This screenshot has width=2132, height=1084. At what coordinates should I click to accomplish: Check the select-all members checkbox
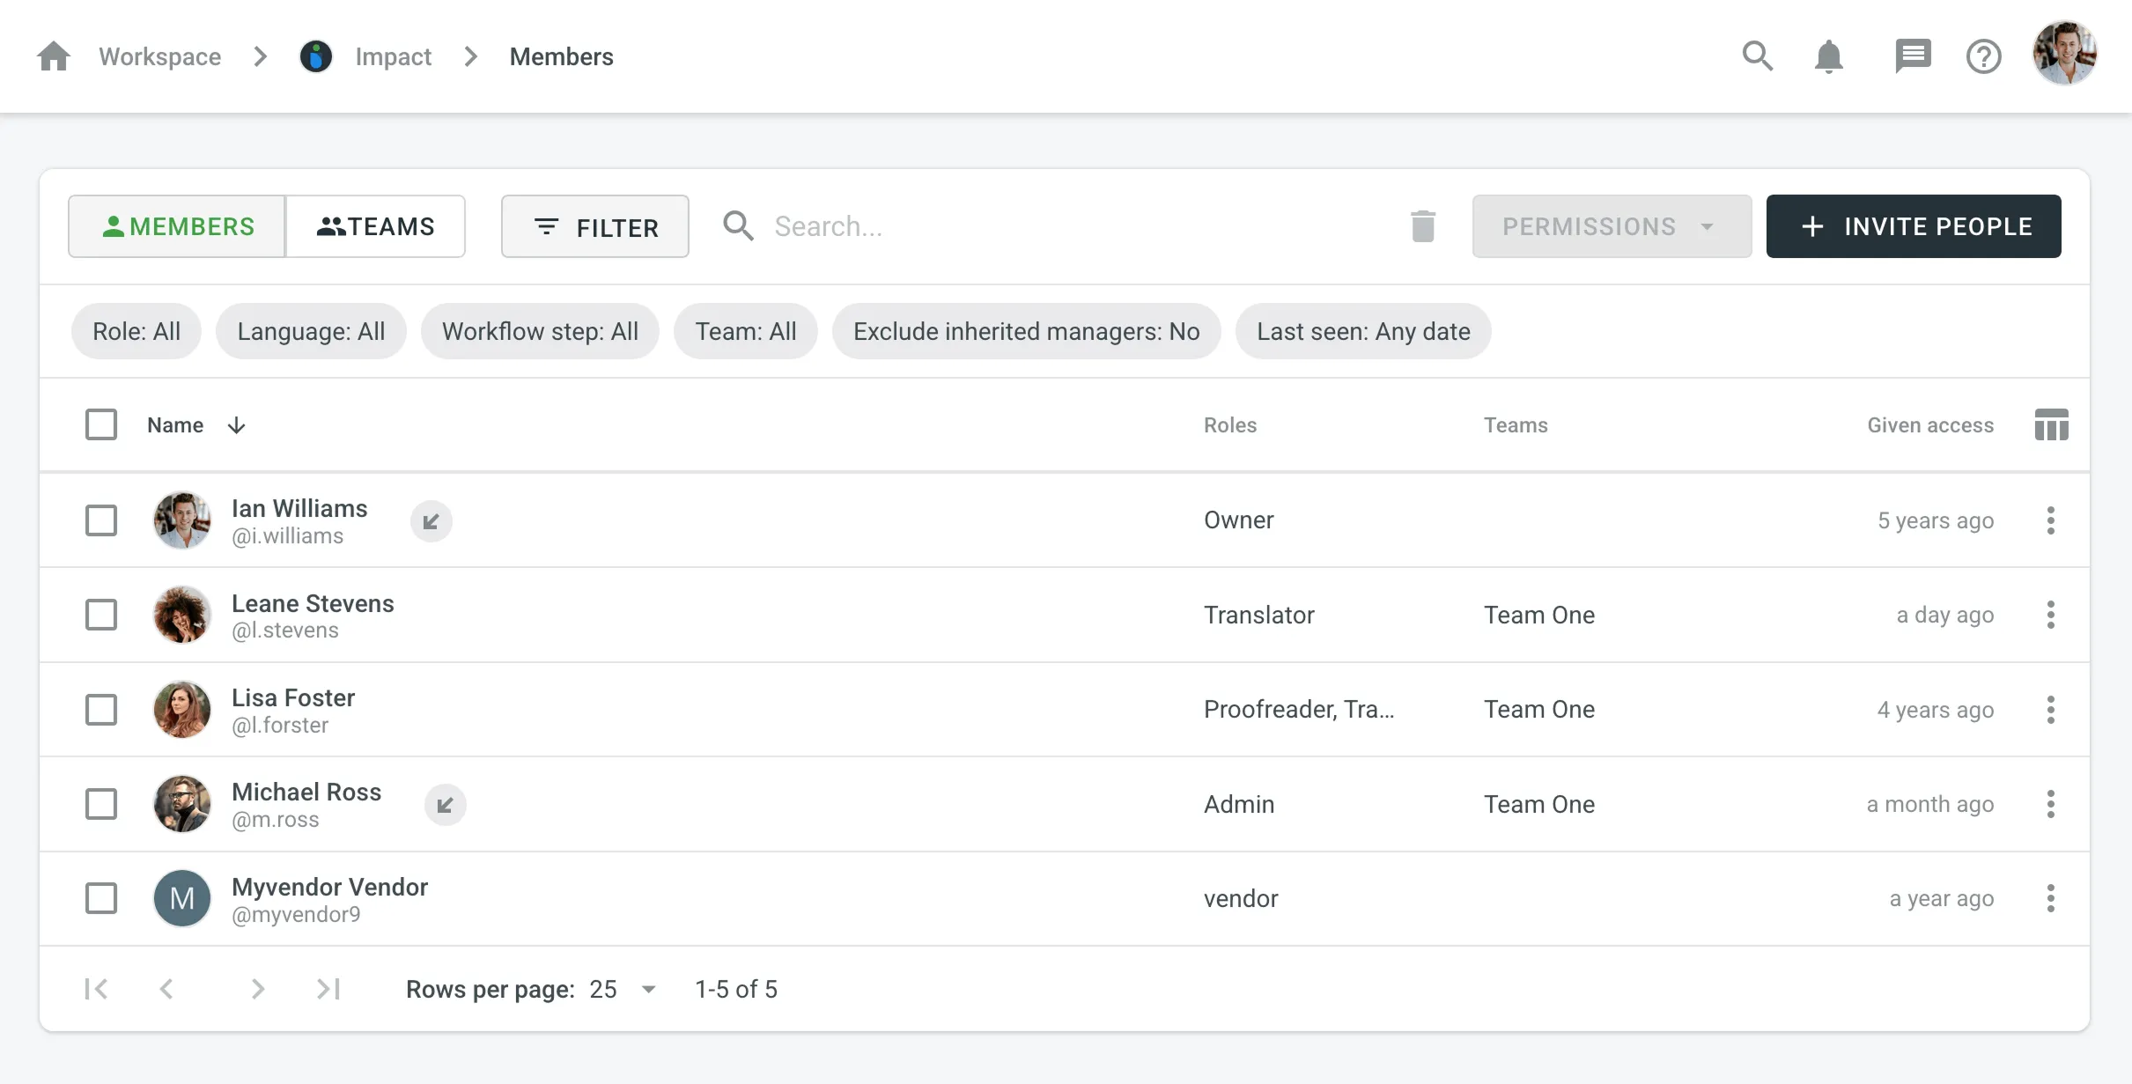point(101,425)
